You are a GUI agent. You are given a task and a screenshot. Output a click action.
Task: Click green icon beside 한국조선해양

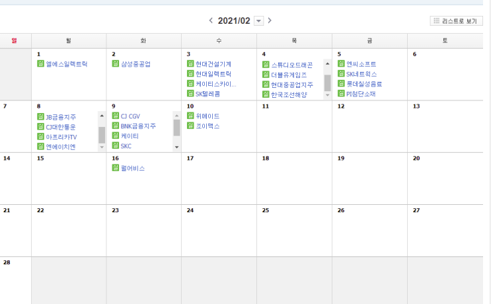[x=266, y=94]
